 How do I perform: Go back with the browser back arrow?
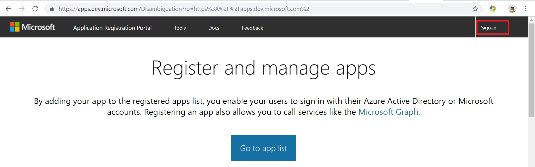(x=8, y=9)
